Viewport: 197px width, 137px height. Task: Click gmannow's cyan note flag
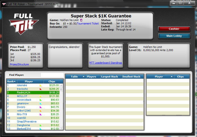tap(41, 104)
